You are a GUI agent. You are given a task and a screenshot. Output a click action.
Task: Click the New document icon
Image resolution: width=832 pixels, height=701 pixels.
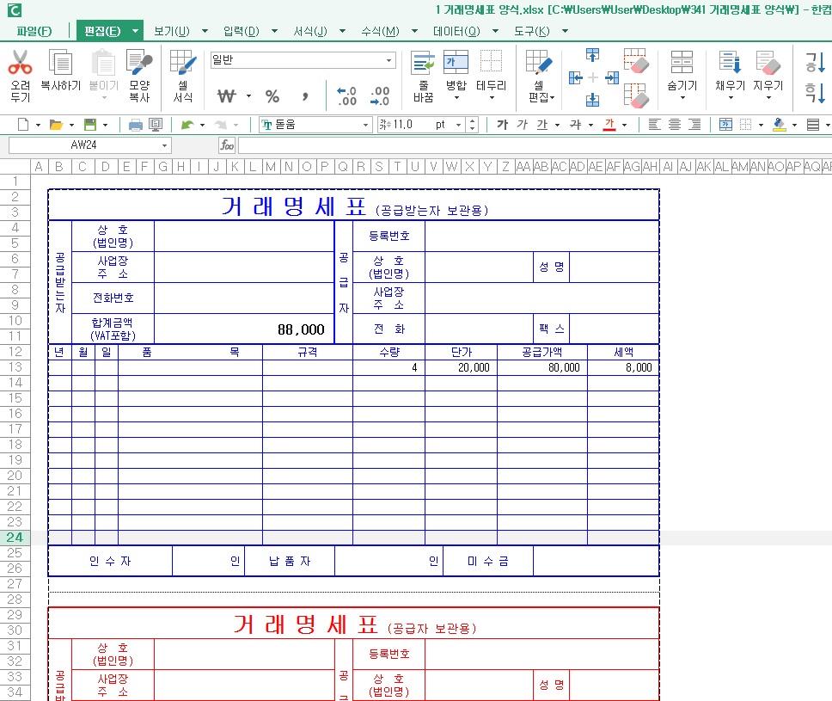coord(23,125)
